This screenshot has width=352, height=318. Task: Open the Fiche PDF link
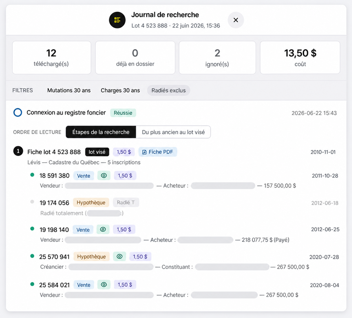[158, 152]
